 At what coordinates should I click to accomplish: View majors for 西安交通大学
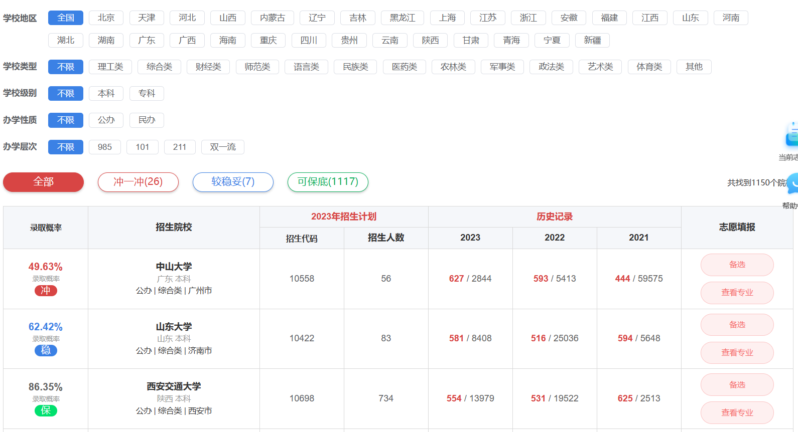pyautogui.click(x=737, y=413)
